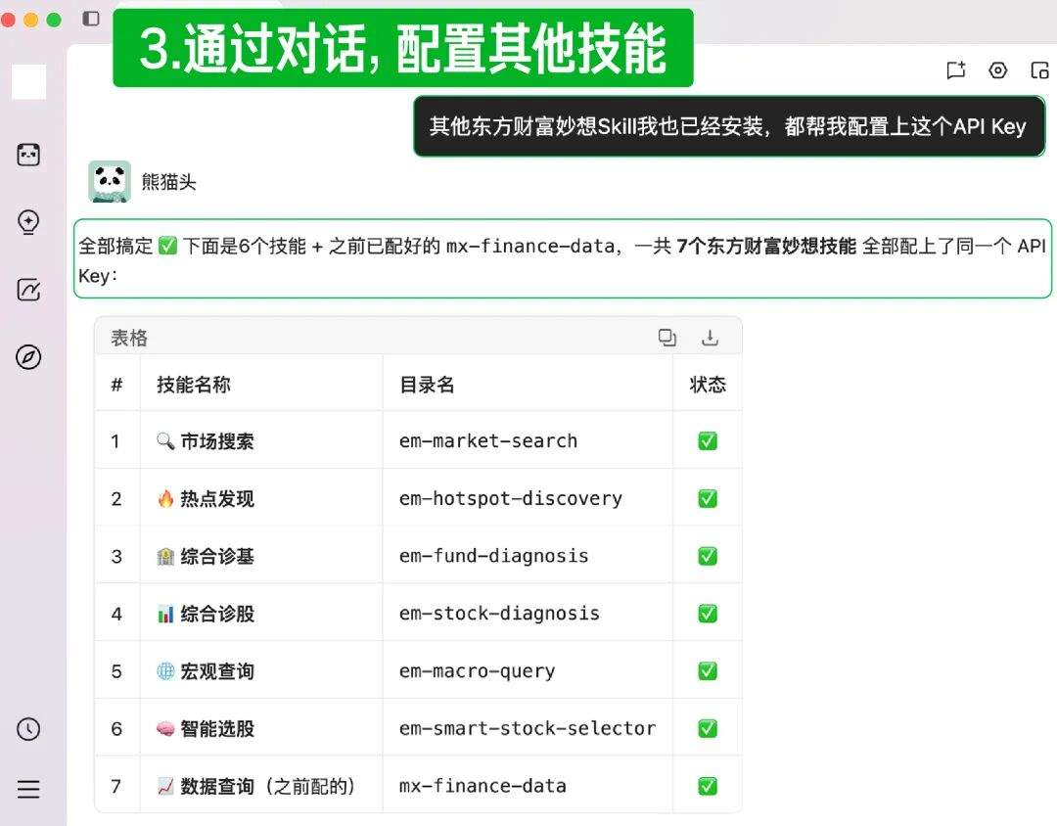The width and height of the screenshot is (1057, 826).
Task: Click the 熊猫头 sender name
Action: coord(168,181)
